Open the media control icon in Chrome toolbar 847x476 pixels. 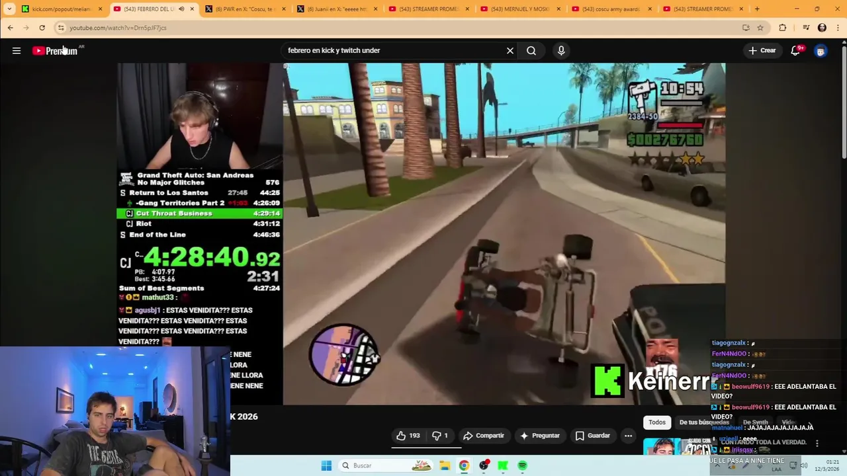pyautogui.click(x=806, y=28)
